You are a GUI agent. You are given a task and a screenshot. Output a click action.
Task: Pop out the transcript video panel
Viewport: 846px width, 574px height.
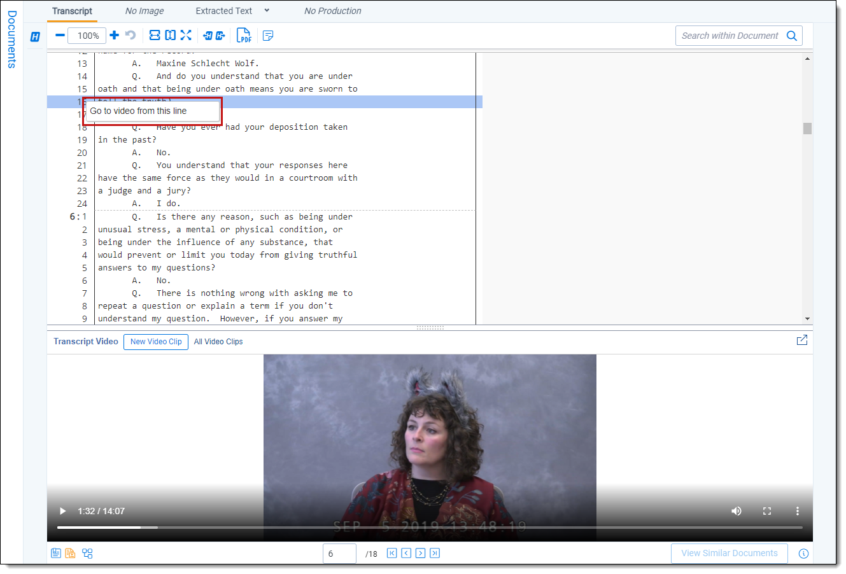pyautogui.click(x=802, y=340)
